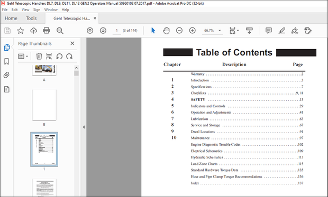Go to next page with down arrow

coord(103,31)
